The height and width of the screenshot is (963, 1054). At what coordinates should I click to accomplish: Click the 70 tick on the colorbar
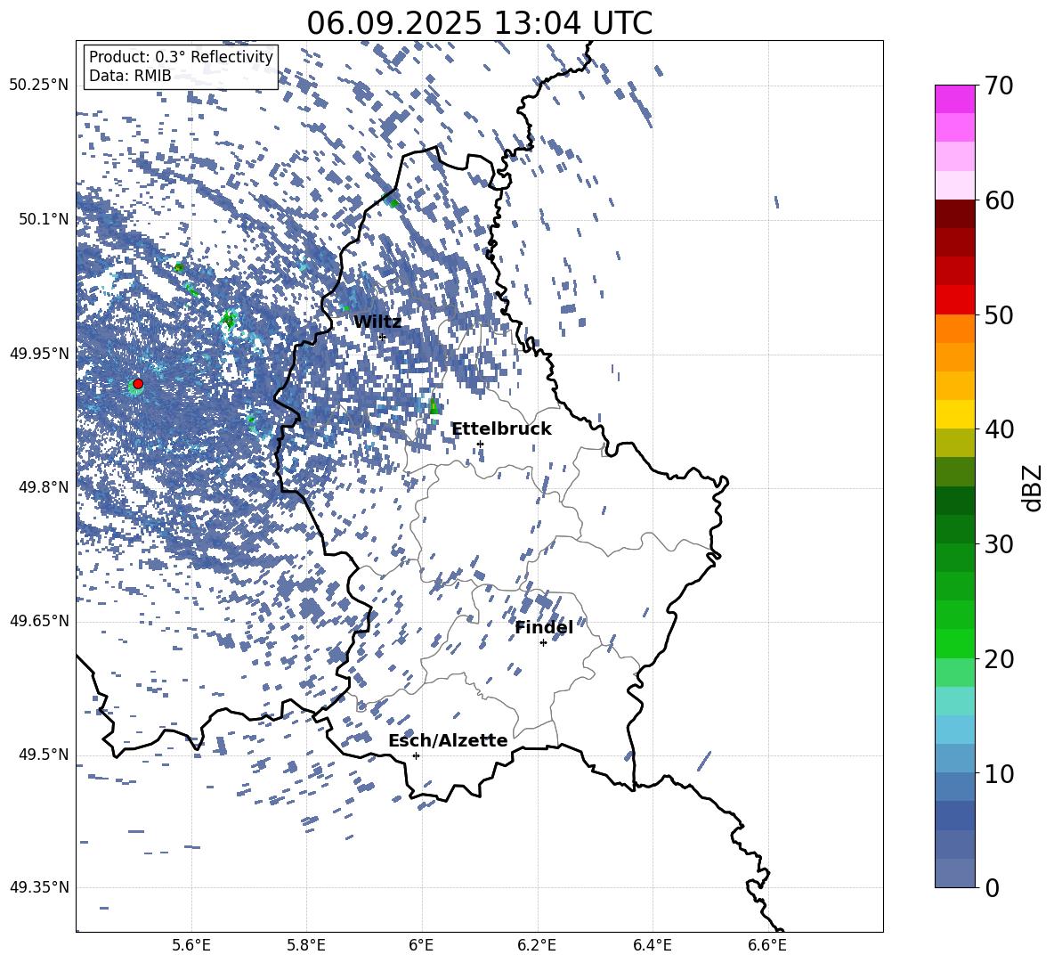click(x=998, y=86)
